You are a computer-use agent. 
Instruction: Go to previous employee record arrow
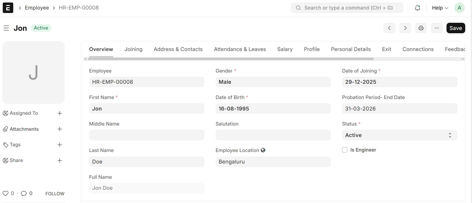(389, 28)
